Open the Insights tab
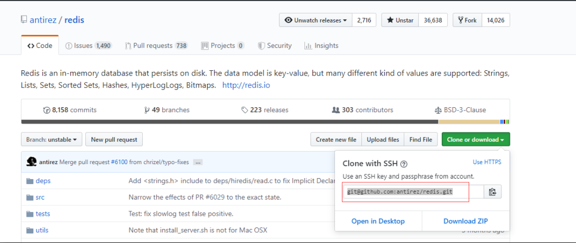Image resolution: width=576 pixels, height=243 pixels. 321,46
